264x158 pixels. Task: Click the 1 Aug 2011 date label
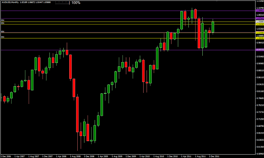pyautogui.click(x=200, y=156)
